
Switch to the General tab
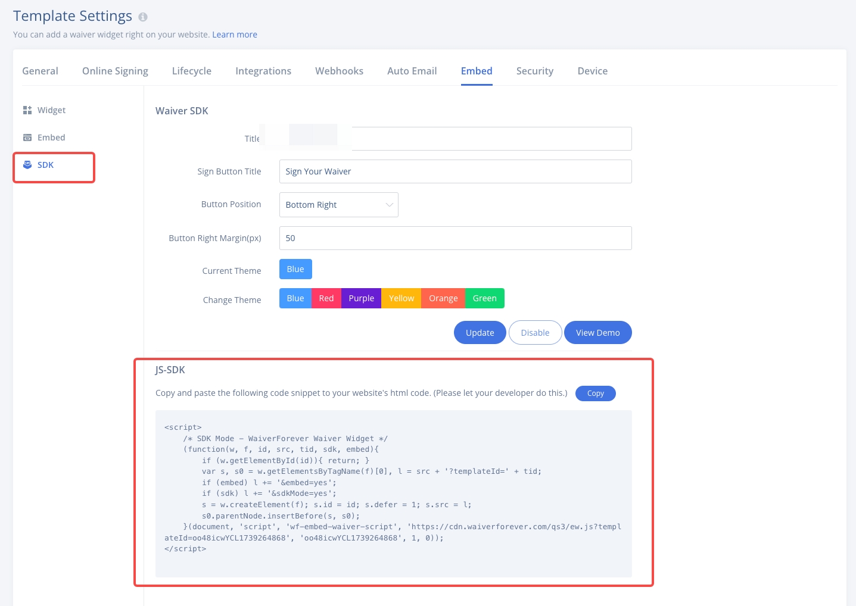[40, 71]
